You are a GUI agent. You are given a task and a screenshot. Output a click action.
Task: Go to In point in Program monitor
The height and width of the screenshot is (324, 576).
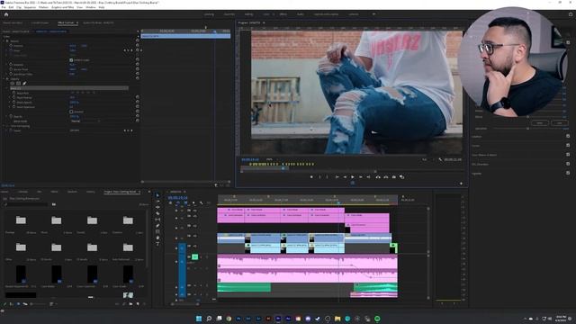[x=337, y=177]
